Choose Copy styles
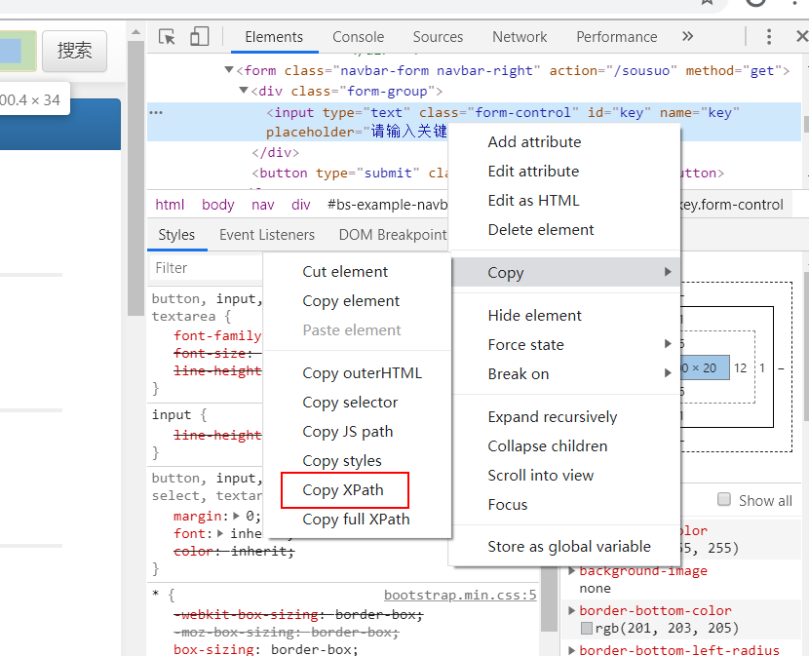 [342, 461]
